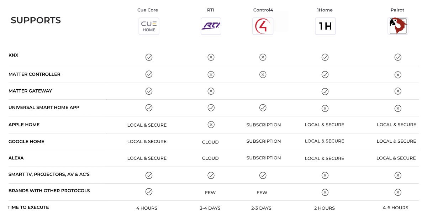Click SUBSCRIPTION text in Alexa row
427x221 pixels.
click(264, 158)
